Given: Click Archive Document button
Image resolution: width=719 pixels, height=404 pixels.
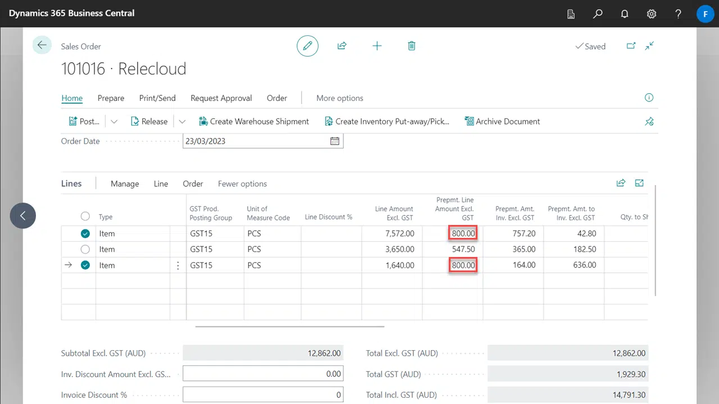Looking at the screenshot, I should coord(502,121).
